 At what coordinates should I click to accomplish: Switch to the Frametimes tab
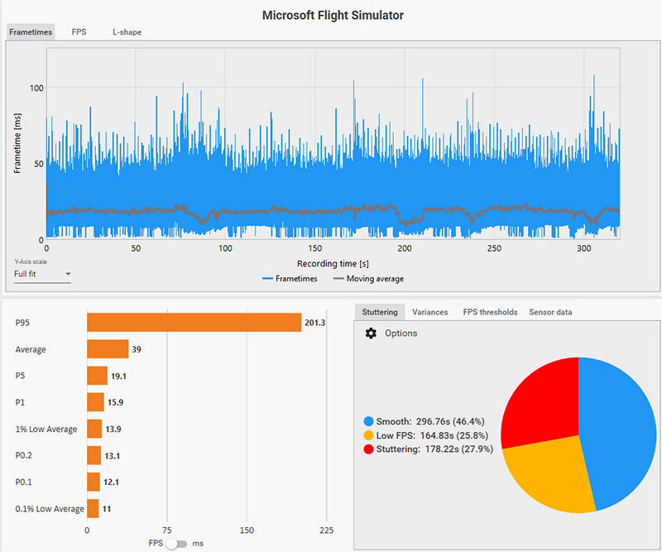(31, 32)
